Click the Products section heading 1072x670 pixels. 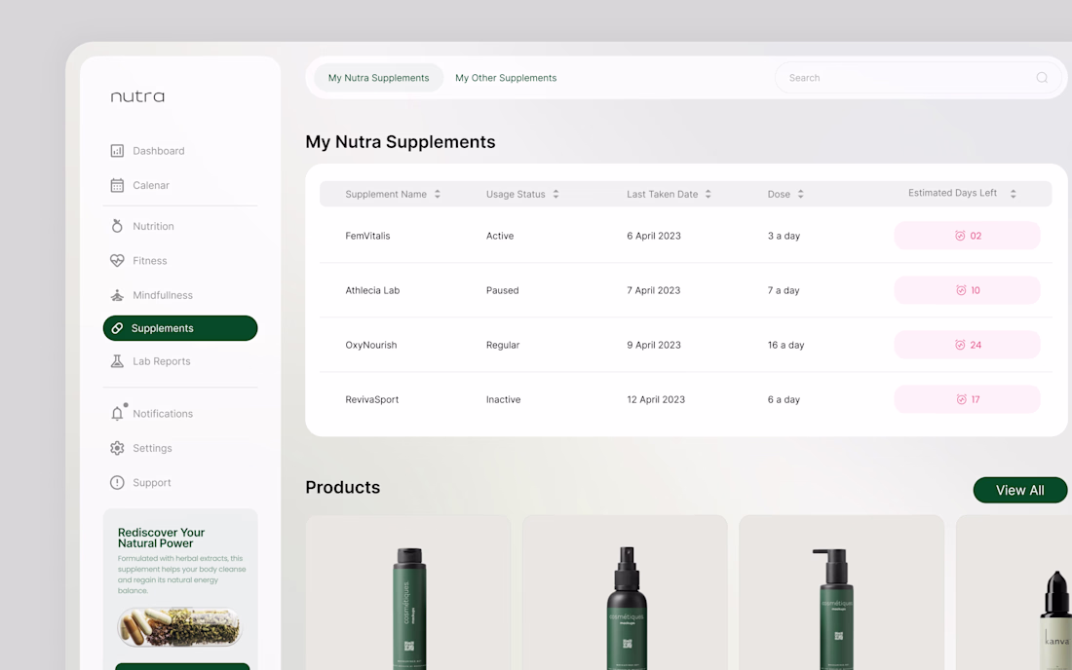point(342,487)
